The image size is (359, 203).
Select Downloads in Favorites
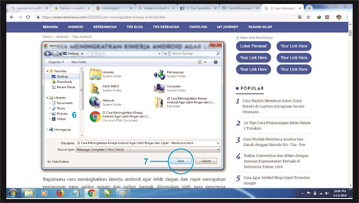coord(64,82)
